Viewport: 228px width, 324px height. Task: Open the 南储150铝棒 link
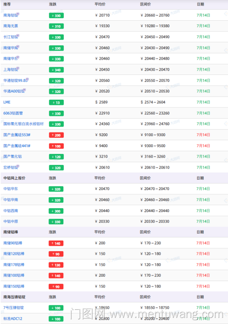[x=14, y=286]
